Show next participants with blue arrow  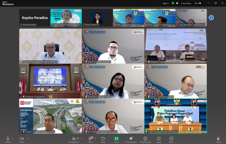(x=211, y=18)
